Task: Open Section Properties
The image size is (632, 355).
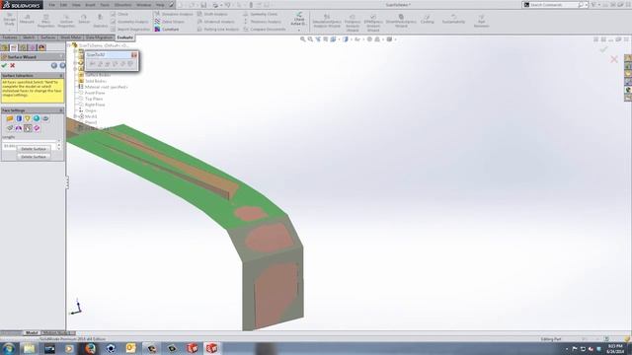Action: tap(66, 21)
